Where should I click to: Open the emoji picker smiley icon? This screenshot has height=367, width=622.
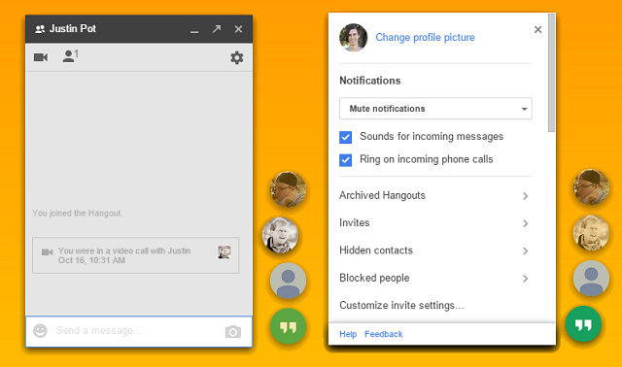(x=40, y=330)
